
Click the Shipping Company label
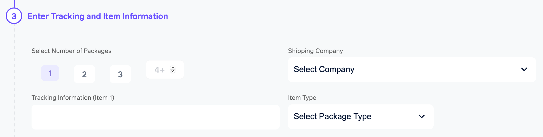coord(315,51)
